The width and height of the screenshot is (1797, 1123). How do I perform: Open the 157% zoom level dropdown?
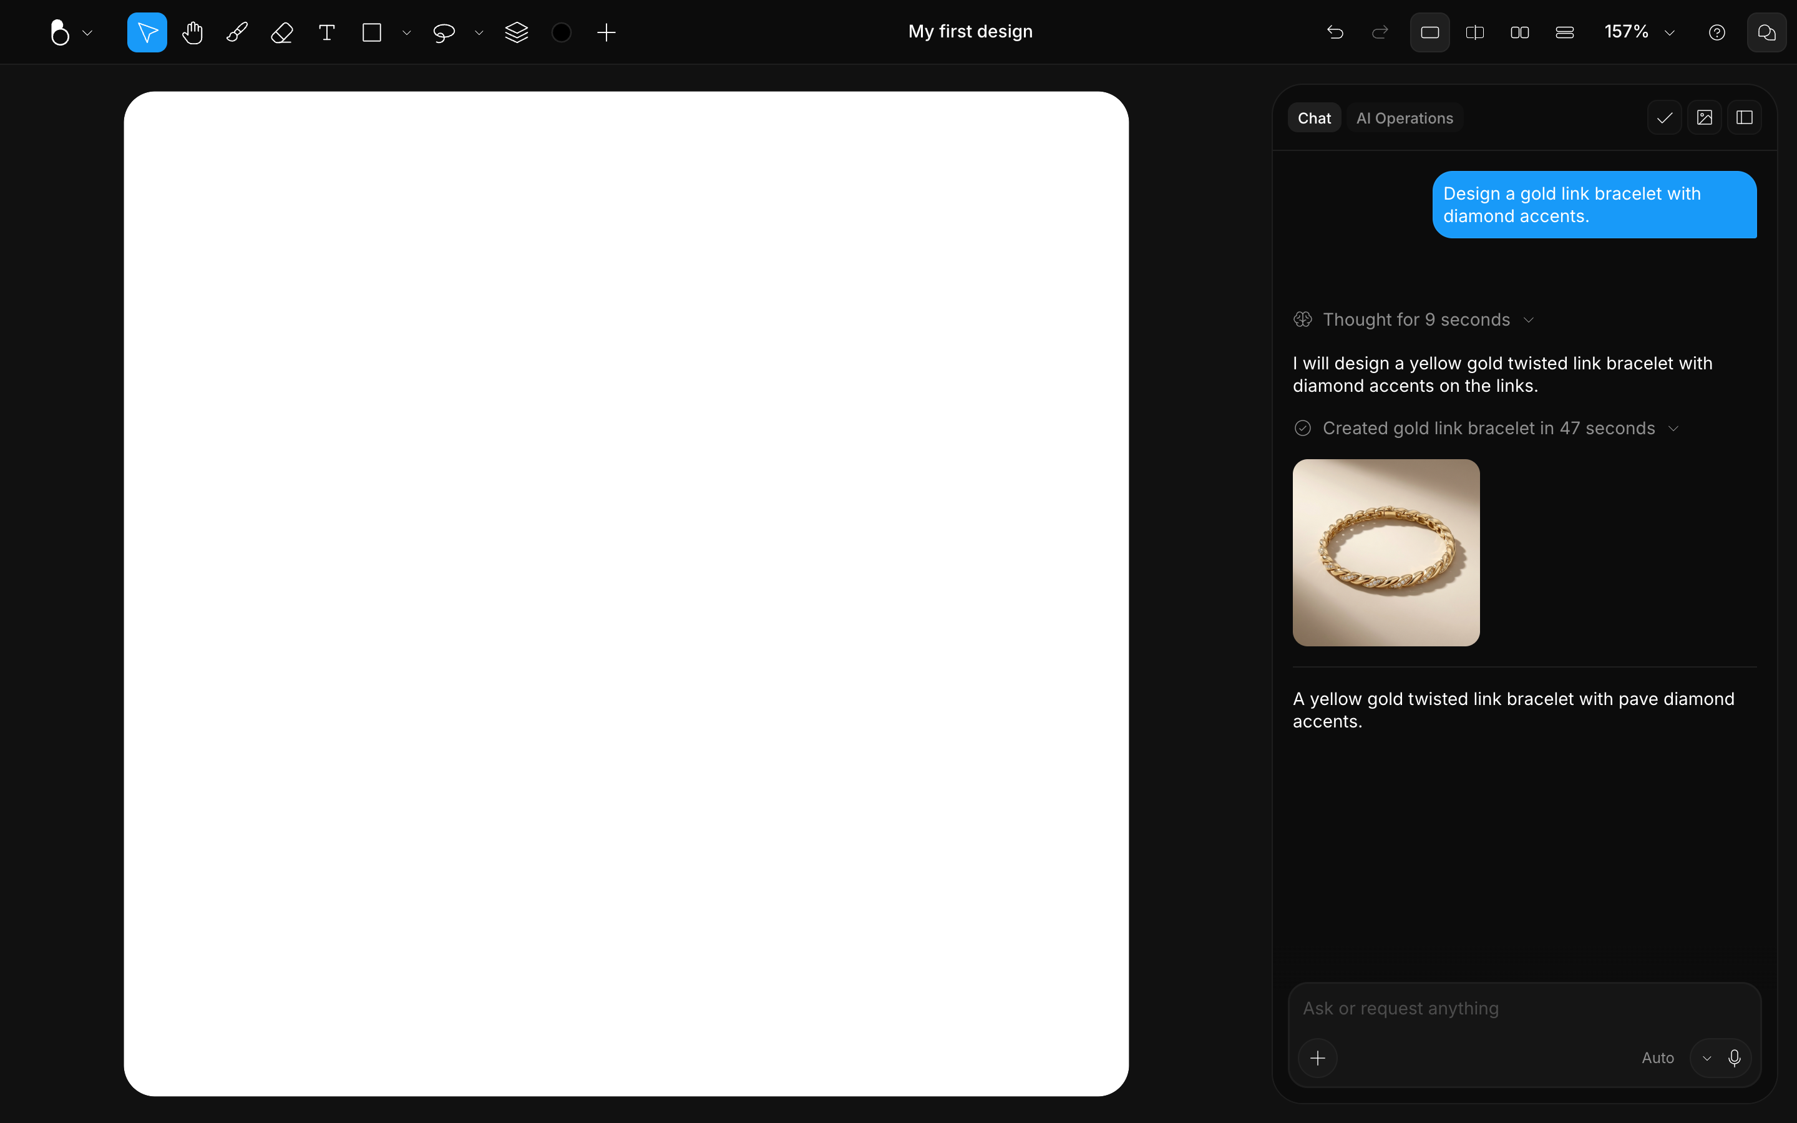pos(1640,32)
